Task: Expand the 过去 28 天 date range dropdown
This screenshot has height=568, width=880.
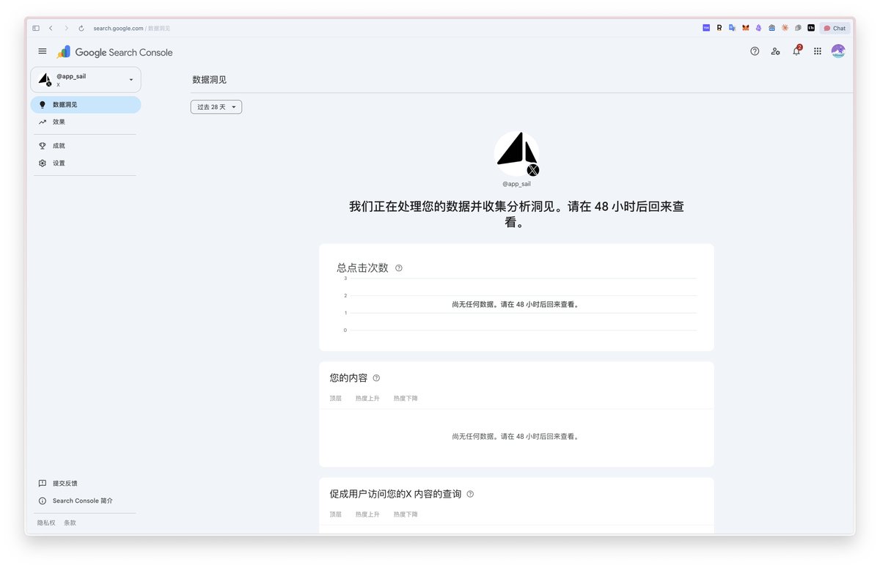Action: pyautogui.click(x=216, y=107)
